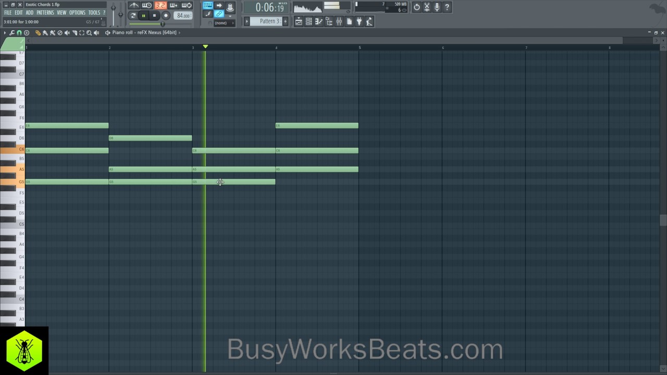Adjust the master pitch slider
This screenshot has height=375, width=667.
(x=120, y=14)
